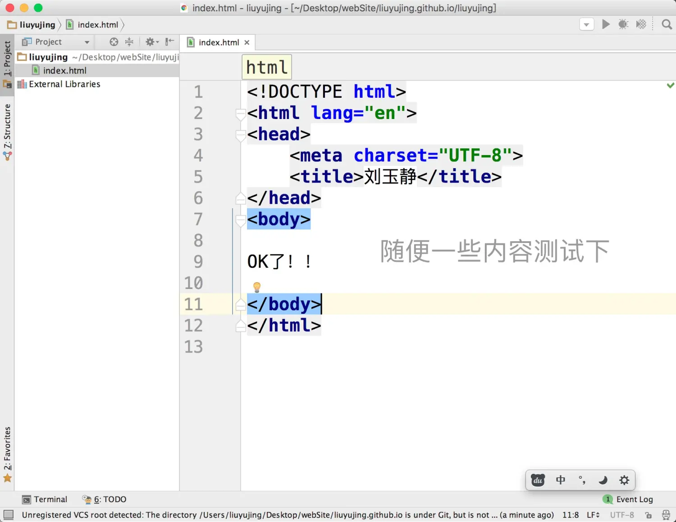Screen dimensions: 676x522
Task: Open Project panel settings gear
Action: pos(152,42)
